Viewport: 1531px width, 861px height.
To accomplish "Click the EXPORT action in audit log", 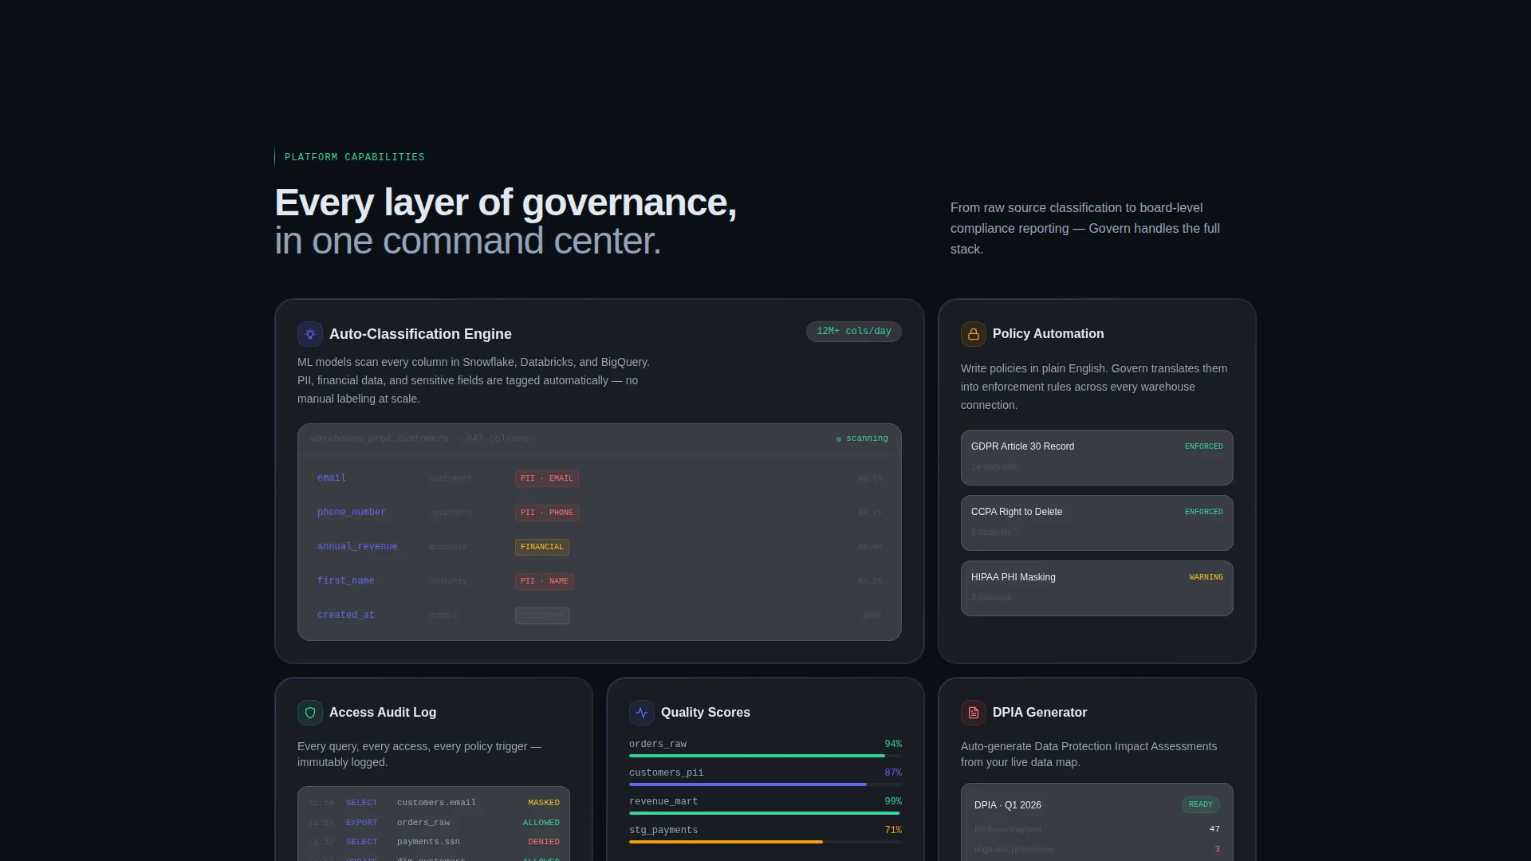I will tap(362, 823).
